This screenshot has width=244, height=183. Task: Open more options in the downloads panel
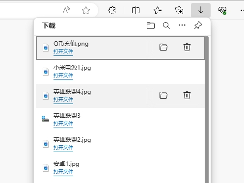point(182,25)
